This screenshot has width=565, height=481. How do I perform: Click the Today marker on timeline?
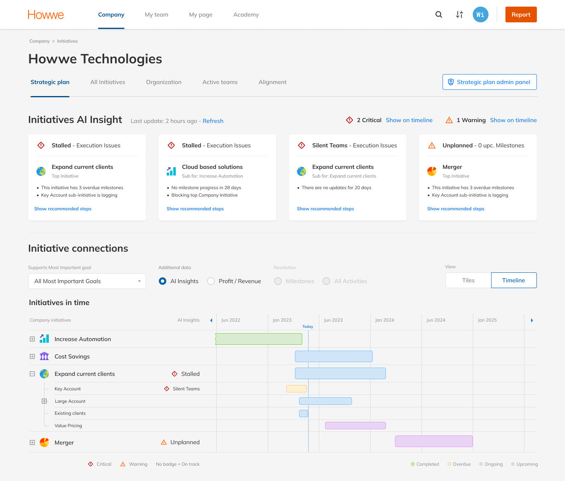(x=308, y=327)
